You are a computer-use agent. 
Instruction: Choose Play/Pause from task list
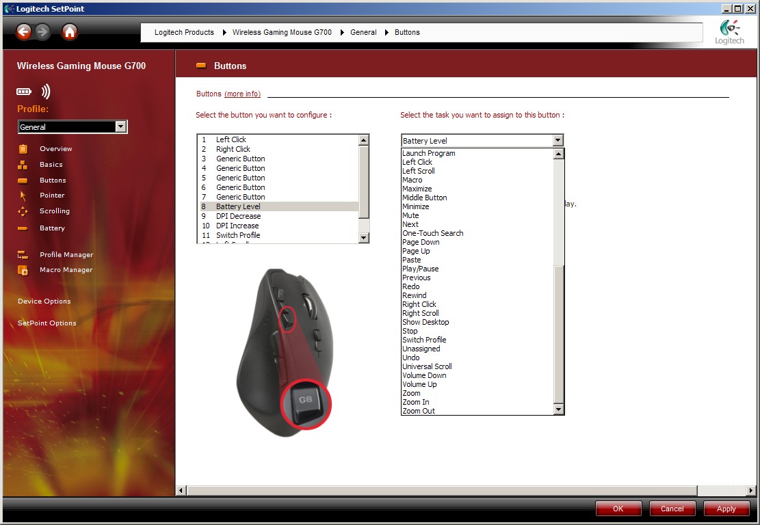(420, 269)
